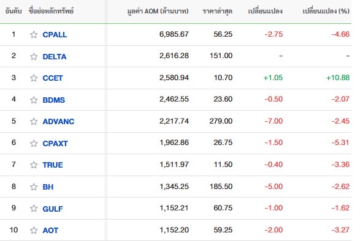Open the DELTA stock page
Screen dimensions: 360x241
(55, 57)
